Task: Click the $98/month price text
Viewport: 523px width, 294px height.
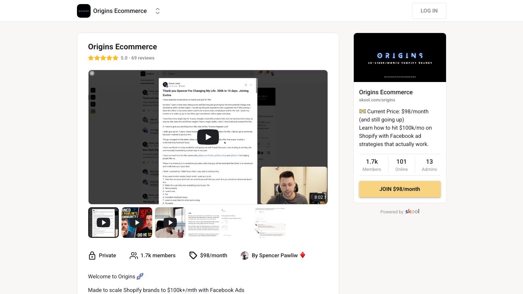Action: click(x=213, y=256)
